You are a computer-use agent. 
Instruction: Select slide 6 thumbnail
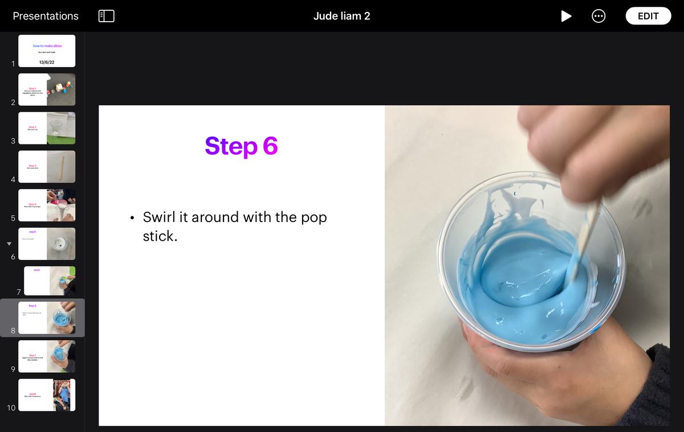click(x=47, y=244)
